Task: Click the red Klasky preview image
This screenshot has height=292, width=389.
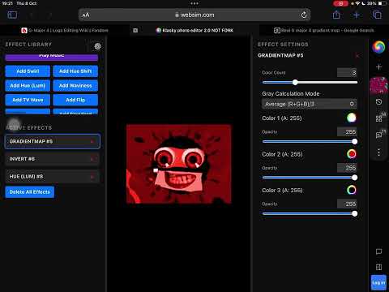Action: point(179,164)
